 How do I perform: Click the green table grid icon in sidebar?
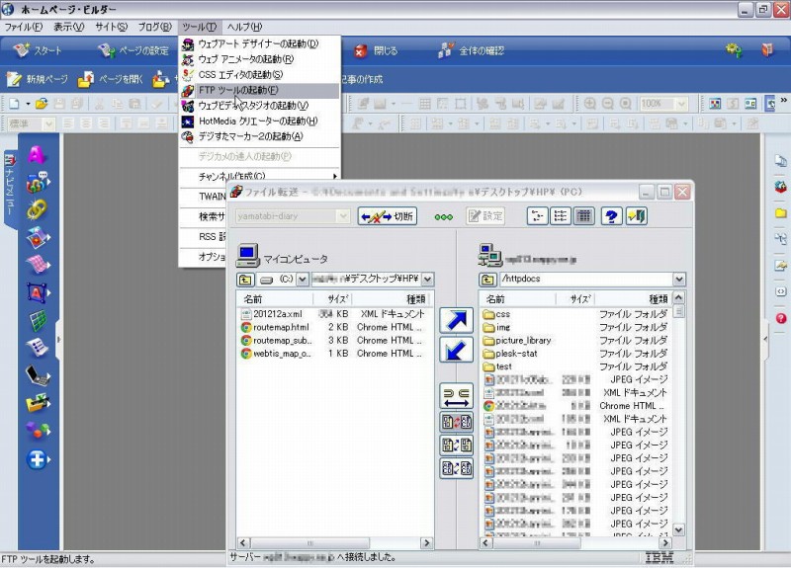(x=38, y=319)
